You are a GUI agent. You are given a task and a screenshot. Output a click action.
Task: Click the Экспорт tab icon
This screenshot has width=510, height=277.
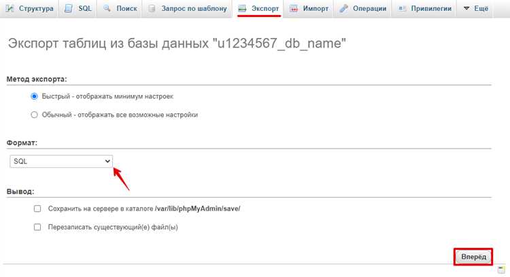click(242, 8)
